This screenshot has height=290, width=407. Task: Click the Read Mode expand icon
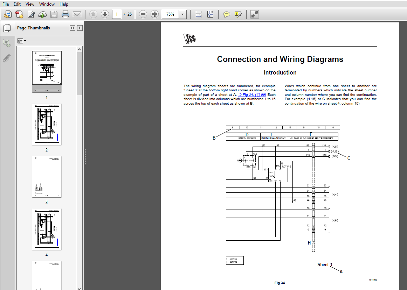click(255, 14)
